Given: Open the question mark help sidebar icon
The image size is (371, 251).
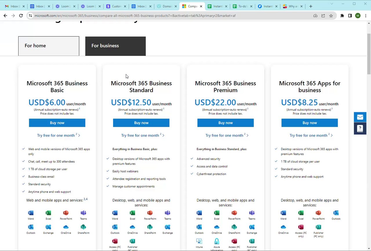Looking at the screenshot, I should 360,128.
